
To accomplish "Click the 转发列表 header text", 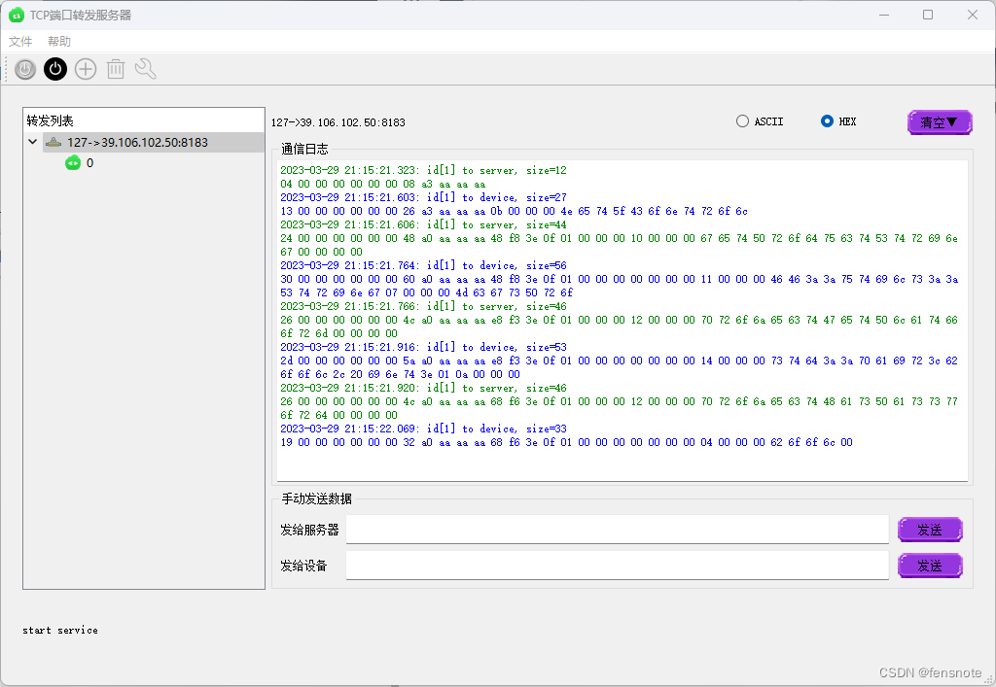I will pyautogui.click(x=50, y=120).
